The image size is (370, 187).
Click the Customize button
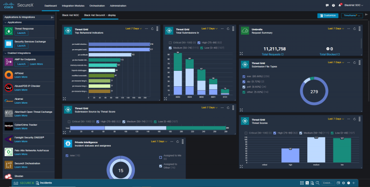coord(328,15)
